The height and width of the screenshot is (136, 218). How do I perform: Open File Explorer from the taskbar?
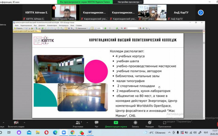(x=38, y=133)
